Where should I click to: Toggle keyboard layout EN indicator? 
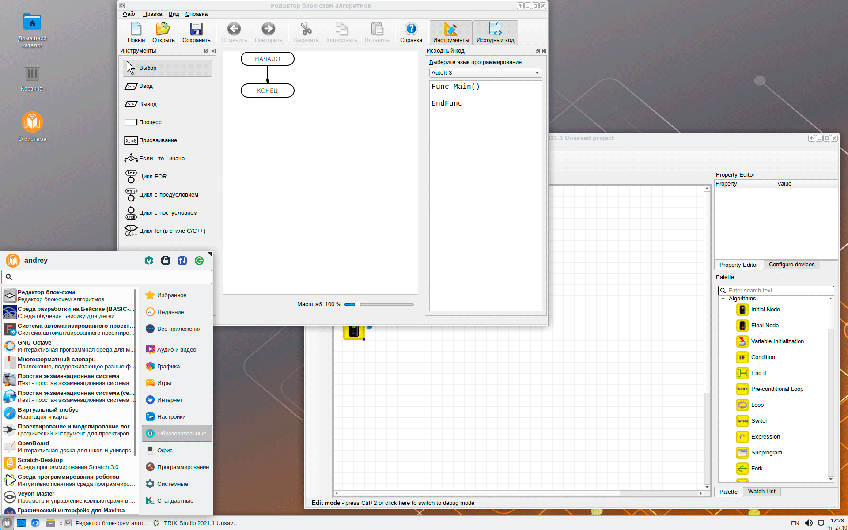click(795, 523)
